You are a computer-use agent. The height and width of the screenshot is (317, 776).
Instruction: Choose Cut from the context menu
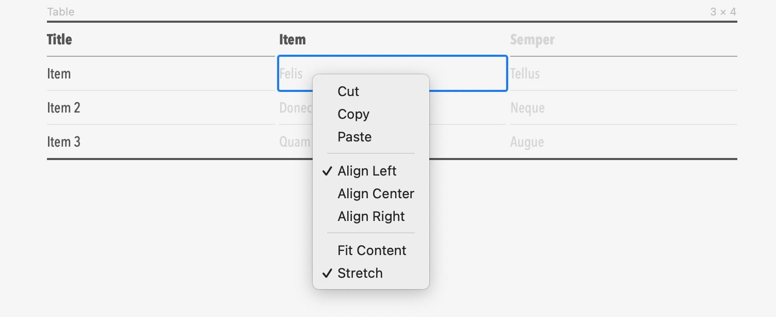pyautogui.click(x=348, y=91)
